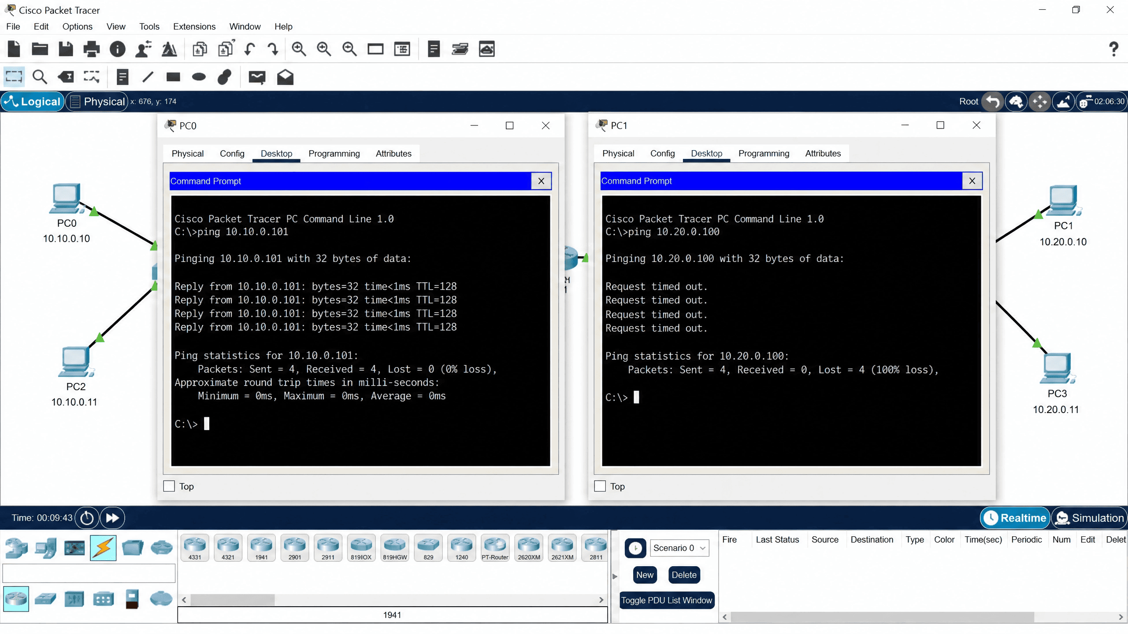Click the Print icon
Screen dimensions: 1128x634
tap(92, 49)
